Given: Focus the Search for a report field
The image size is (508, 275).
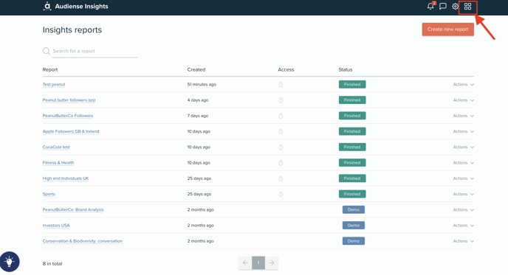Looking at the screenshot, I should (x=95, y=51).
